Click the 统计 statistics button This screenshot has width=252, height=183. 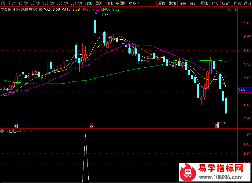tap(193, 3)
